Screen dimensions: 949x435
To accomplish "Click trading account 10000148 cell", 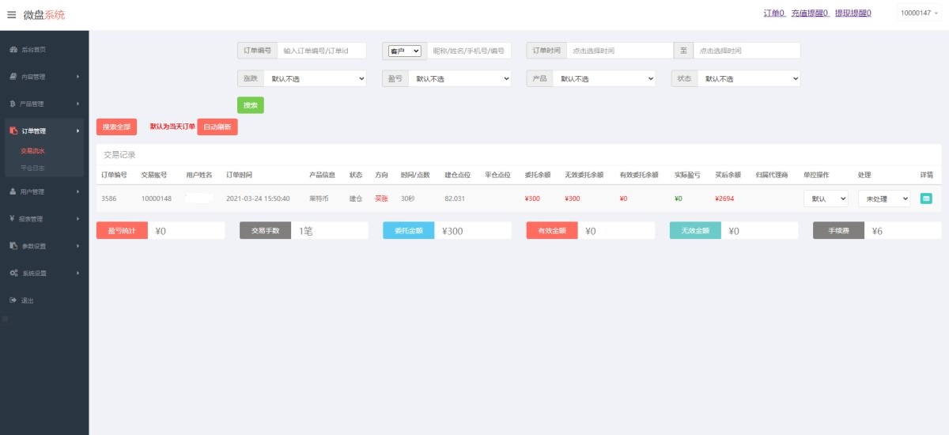I will pos(157,199).
